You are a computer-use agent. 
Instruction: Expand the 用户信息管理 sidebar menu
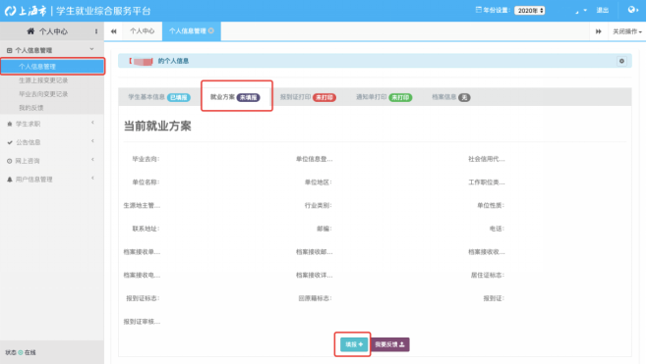pyautogui.click(x=52, y=180)
